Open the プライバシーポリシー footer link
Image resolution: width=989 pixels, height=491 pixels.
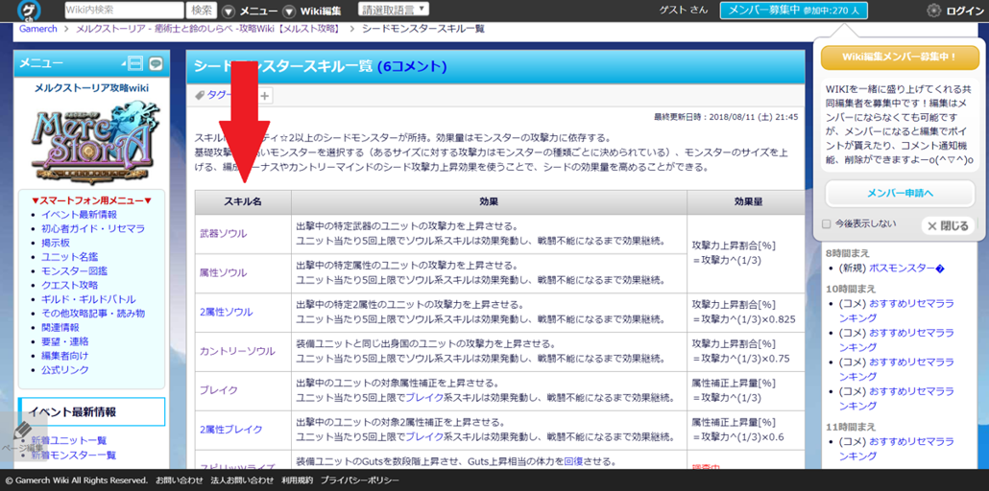pos(359,480)
